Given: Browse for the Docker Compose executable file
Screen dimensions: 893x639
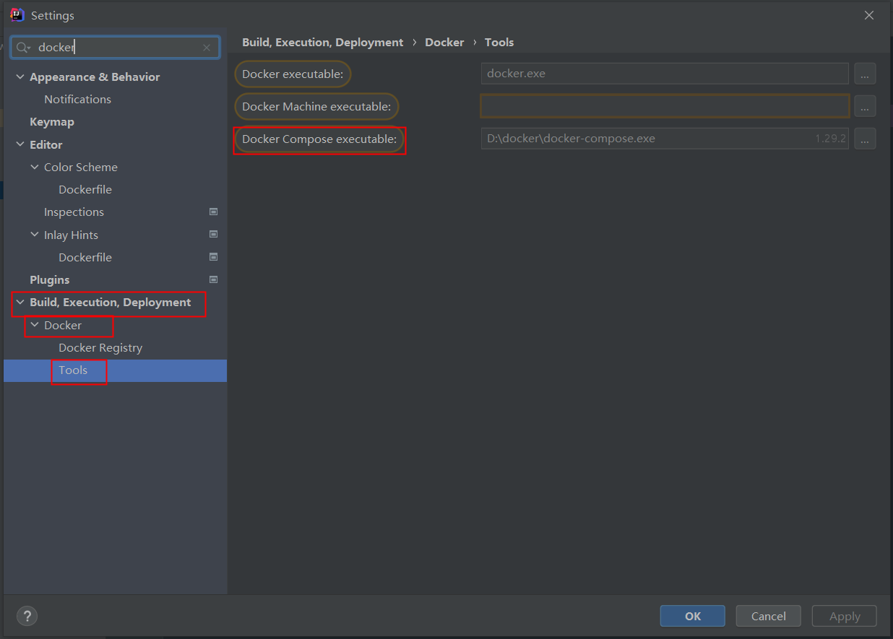Looking at the screenshot, I should pyautogui.click(x=865, y=138).
